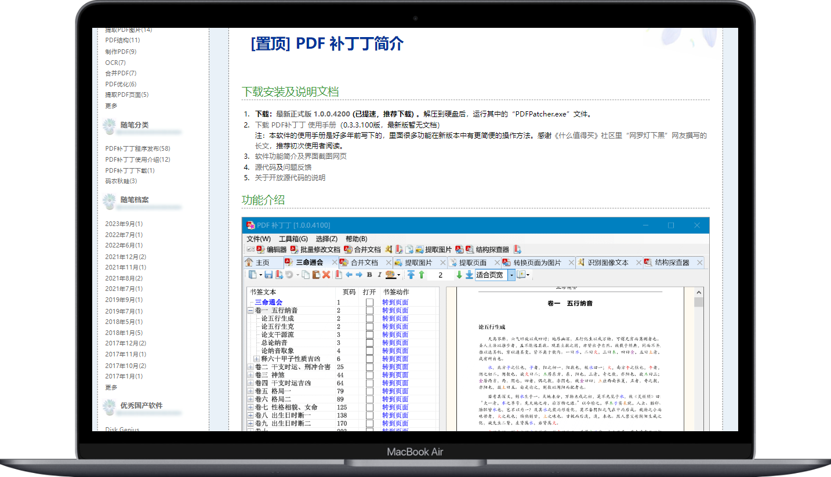Open the 工具箱(G) menu
The width and height of the screenshot is (831, 477).
[293, 238]
